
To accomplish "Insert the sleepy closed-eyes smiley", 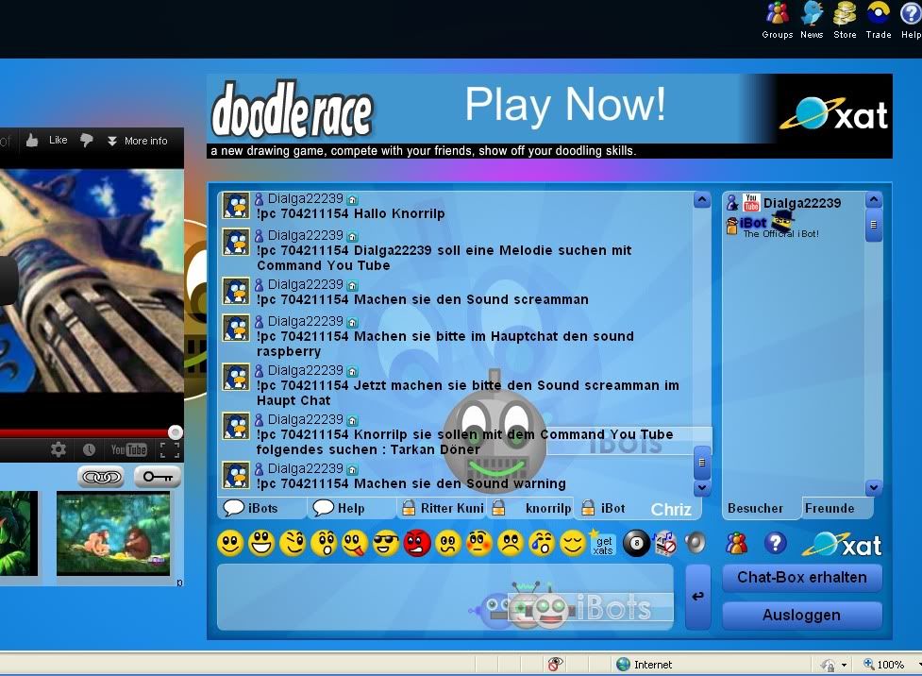I will tap(573, 543).
